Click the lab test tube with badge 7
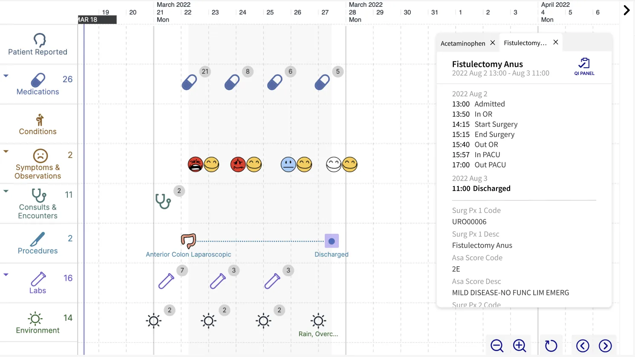Image resolution: width=635 pixels, height=357 pixels. 166,281
